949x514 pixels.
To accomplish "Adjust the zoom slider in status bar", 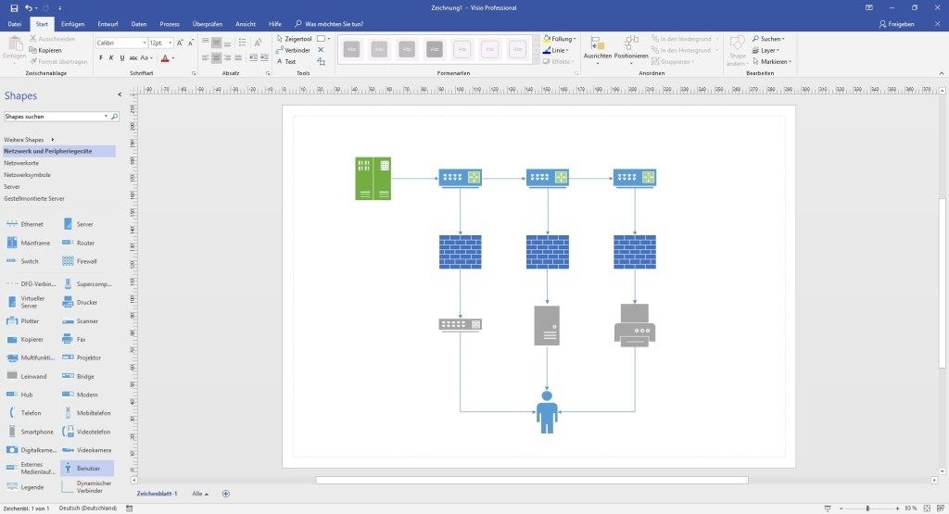I will [x=867, y=508].
